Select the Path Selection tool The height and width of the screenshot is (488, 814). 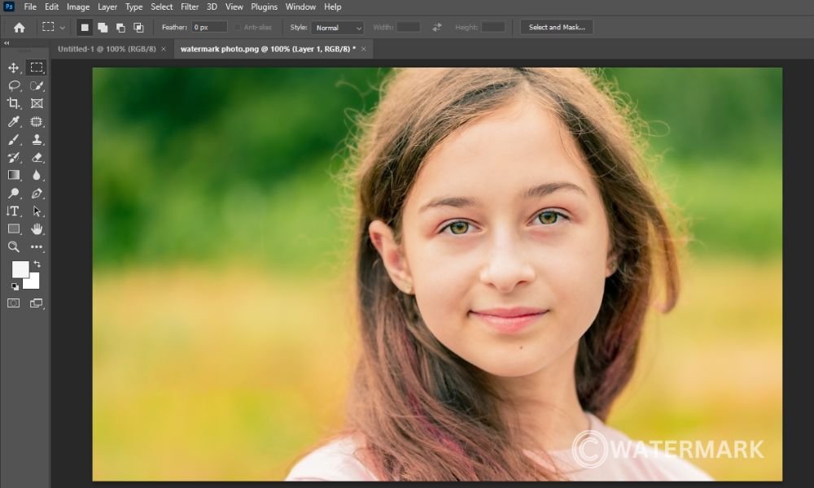coord(37,211)
